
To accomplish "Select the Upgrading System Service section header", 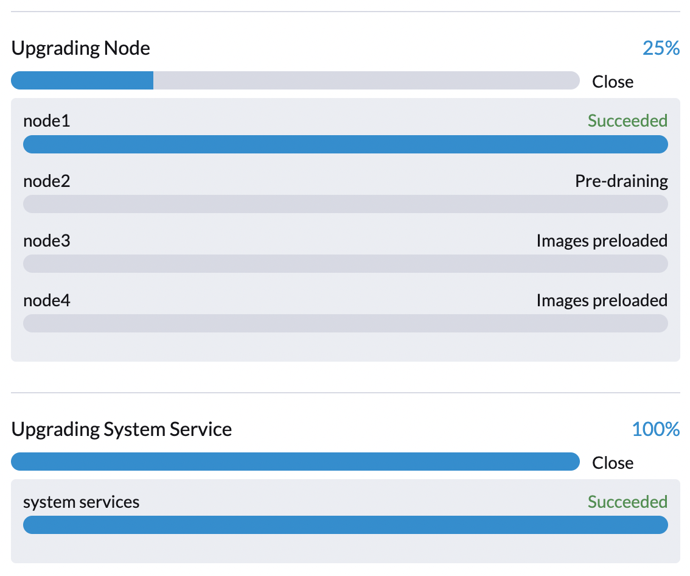I will pos(121,429).
